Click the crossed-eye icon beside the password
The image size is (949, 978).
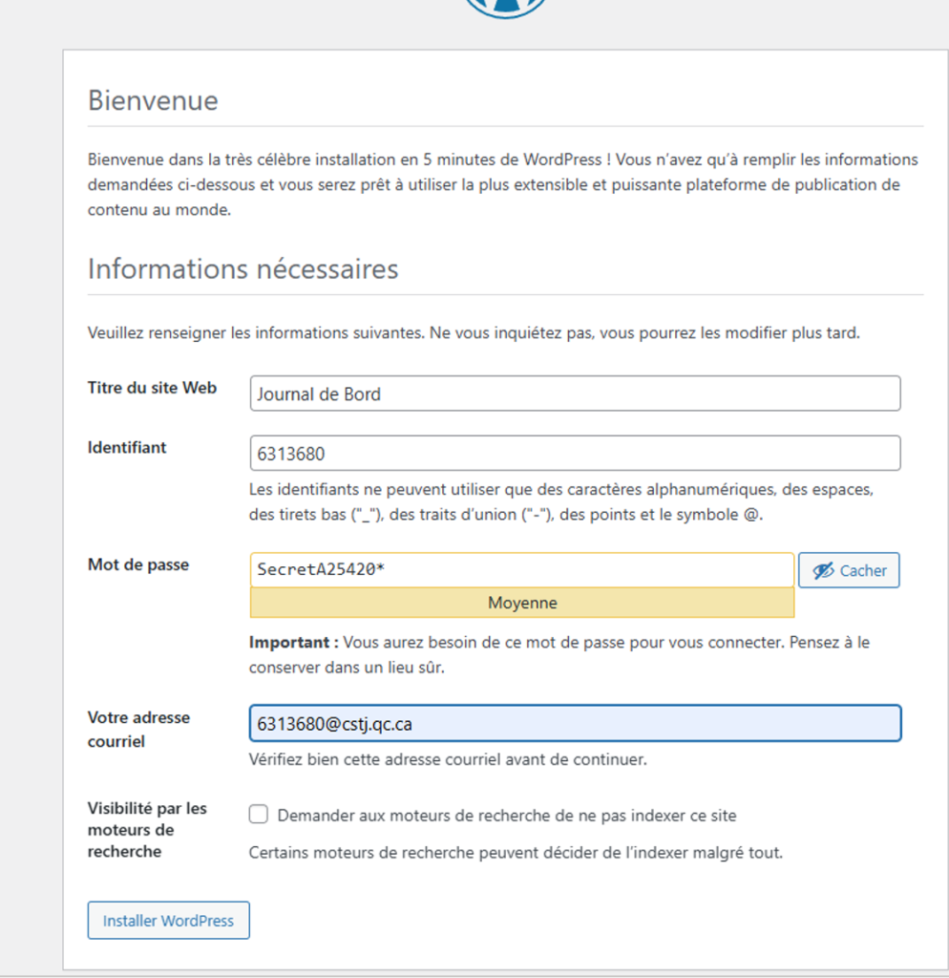822,571
